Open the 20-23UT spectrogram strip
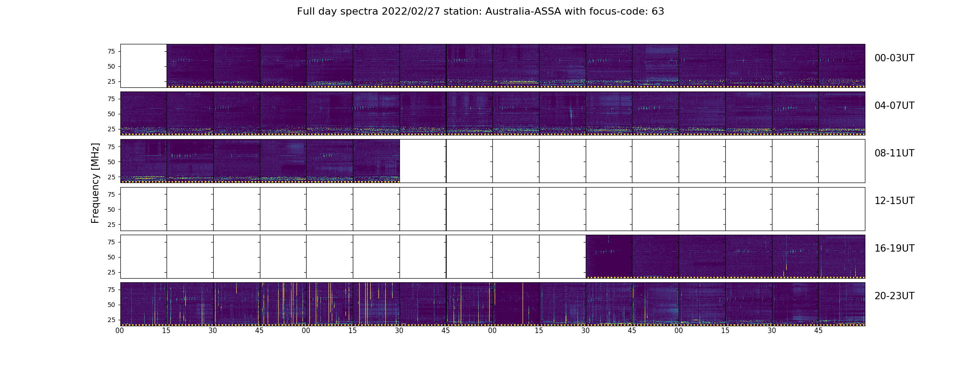Screen dimensions: 961x366 point(492,304)
